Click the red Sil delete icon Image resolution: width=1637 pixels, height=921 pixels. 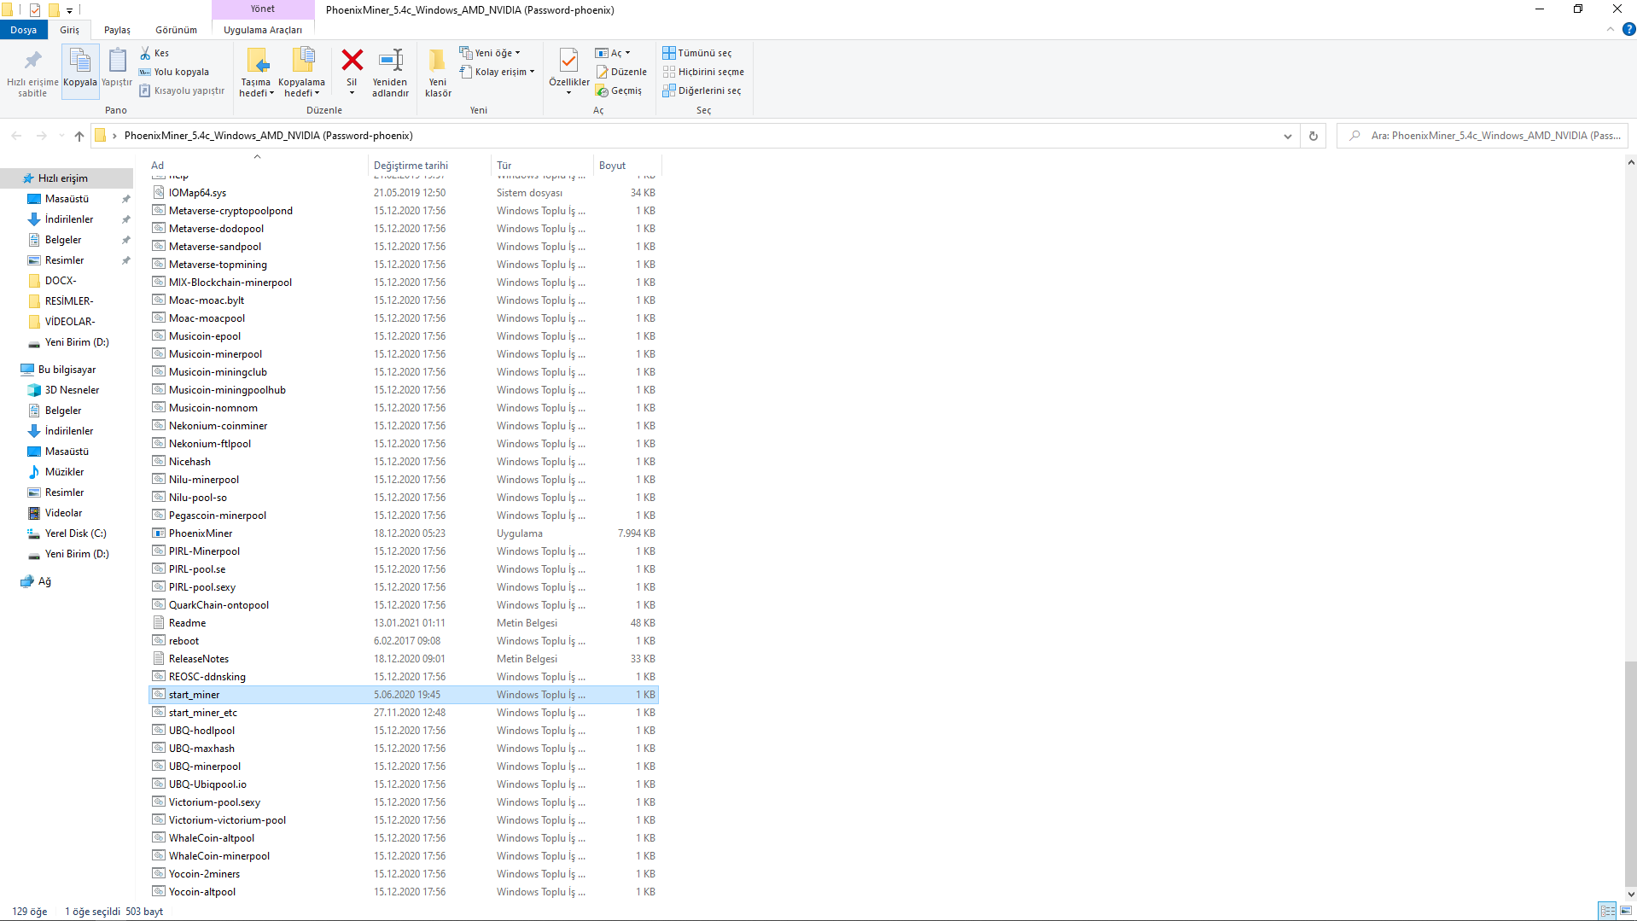click(x=352, y=61)
